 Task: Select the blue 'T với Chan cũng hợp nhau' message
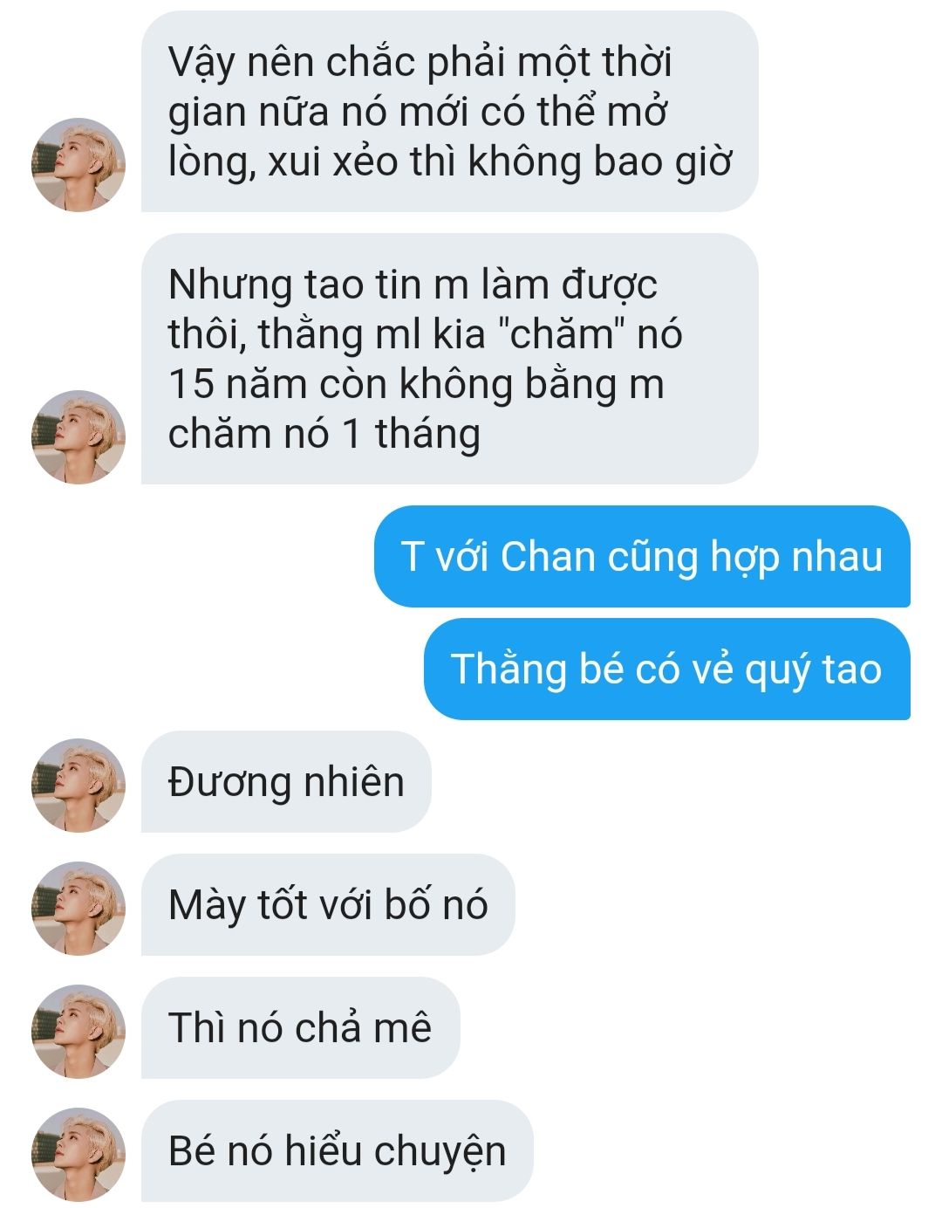[642, 557]
